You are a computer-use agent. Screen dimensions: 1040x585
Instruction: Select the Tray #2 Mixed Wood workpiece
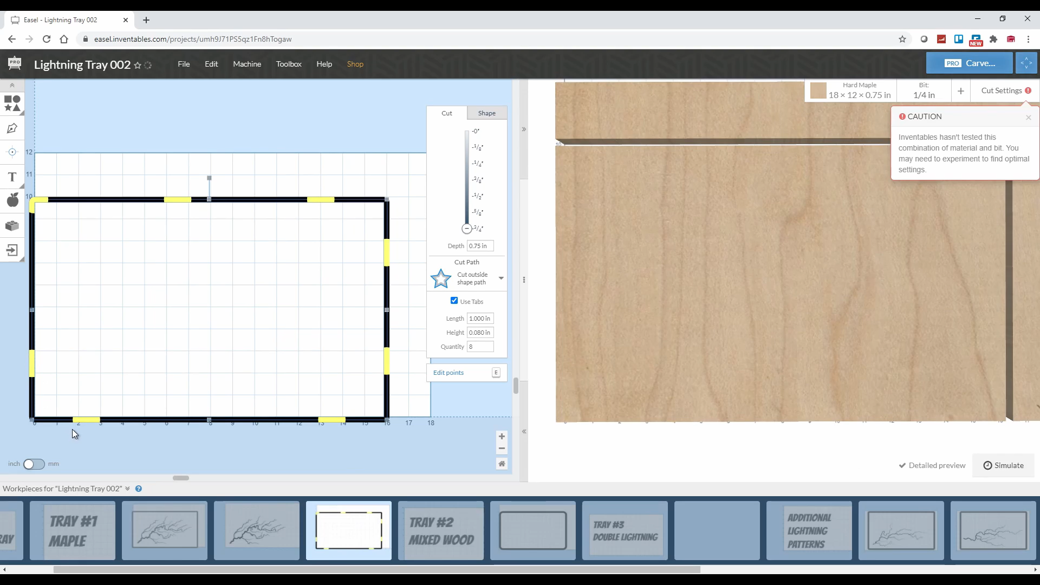441,530
